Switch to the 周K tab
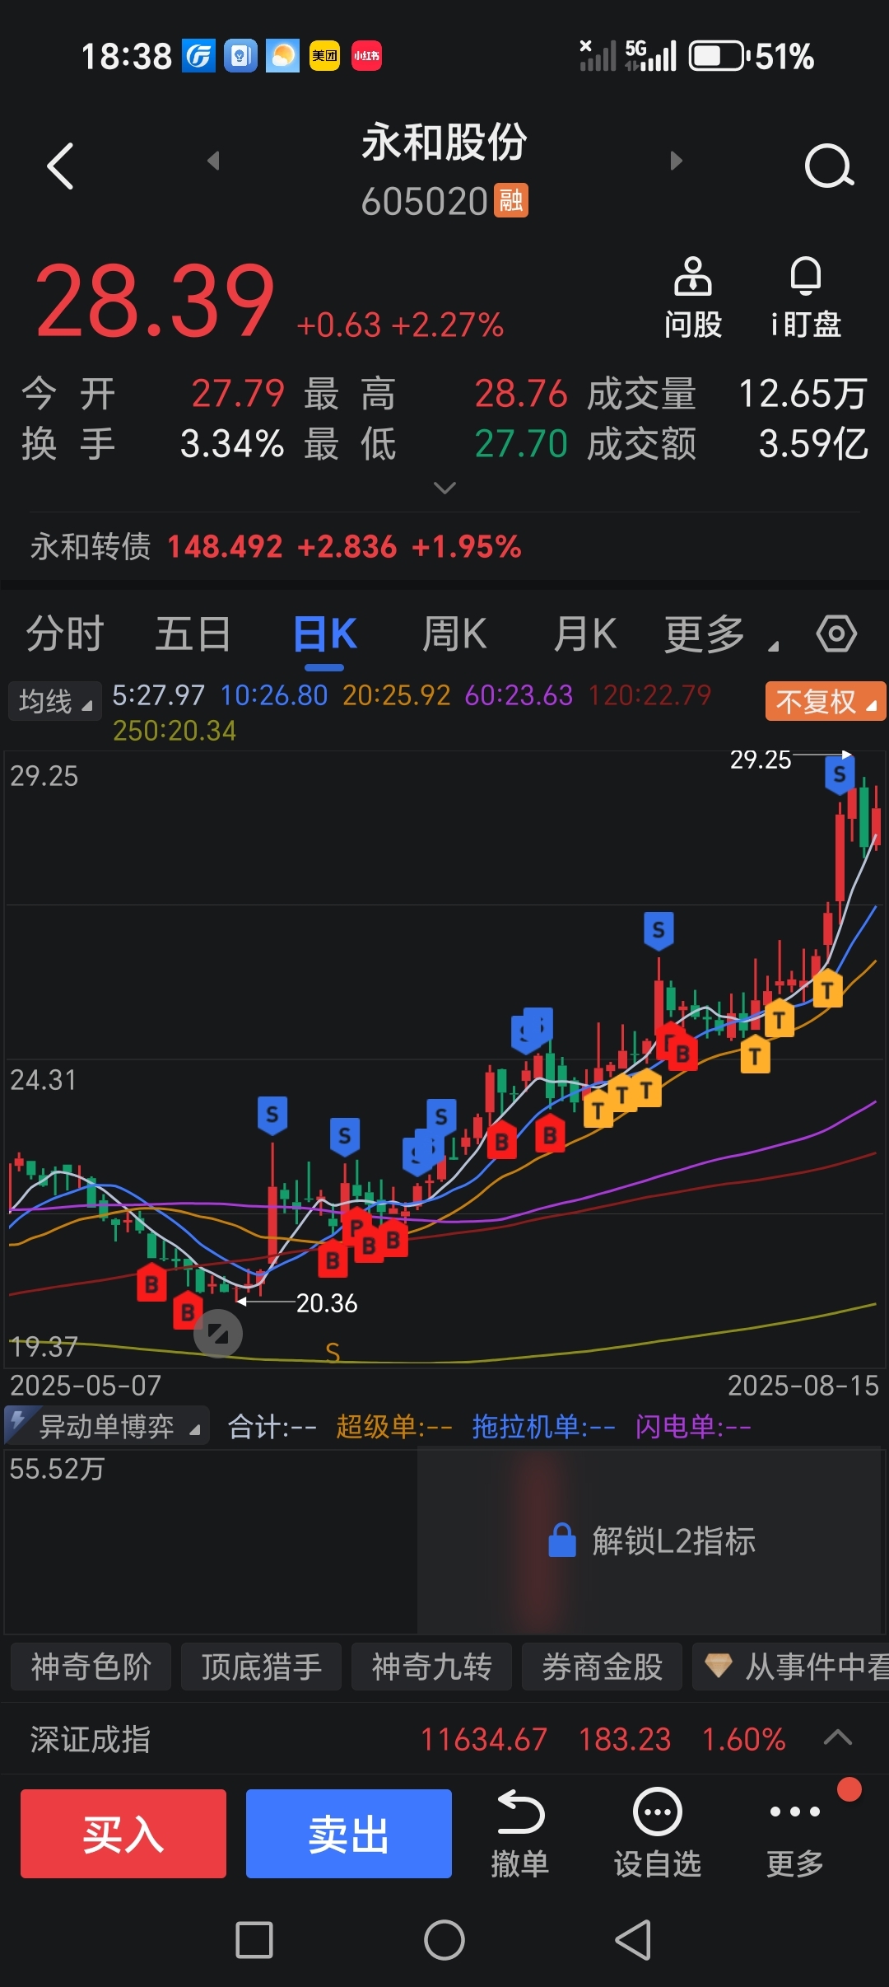Viewport: 889px width, 1987px height. 454,634
